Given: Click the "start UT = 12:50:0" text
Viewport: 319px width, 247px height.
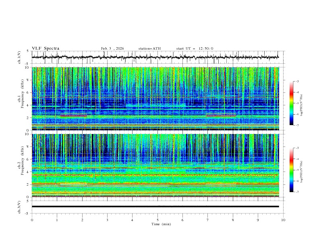Looking at the screenshot, I should tap(195, 48).
